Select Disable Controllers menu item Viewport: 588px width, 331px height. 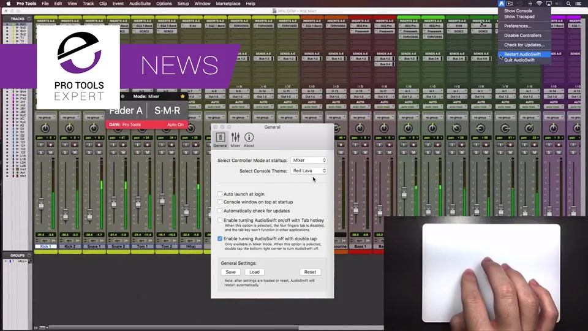524,36
